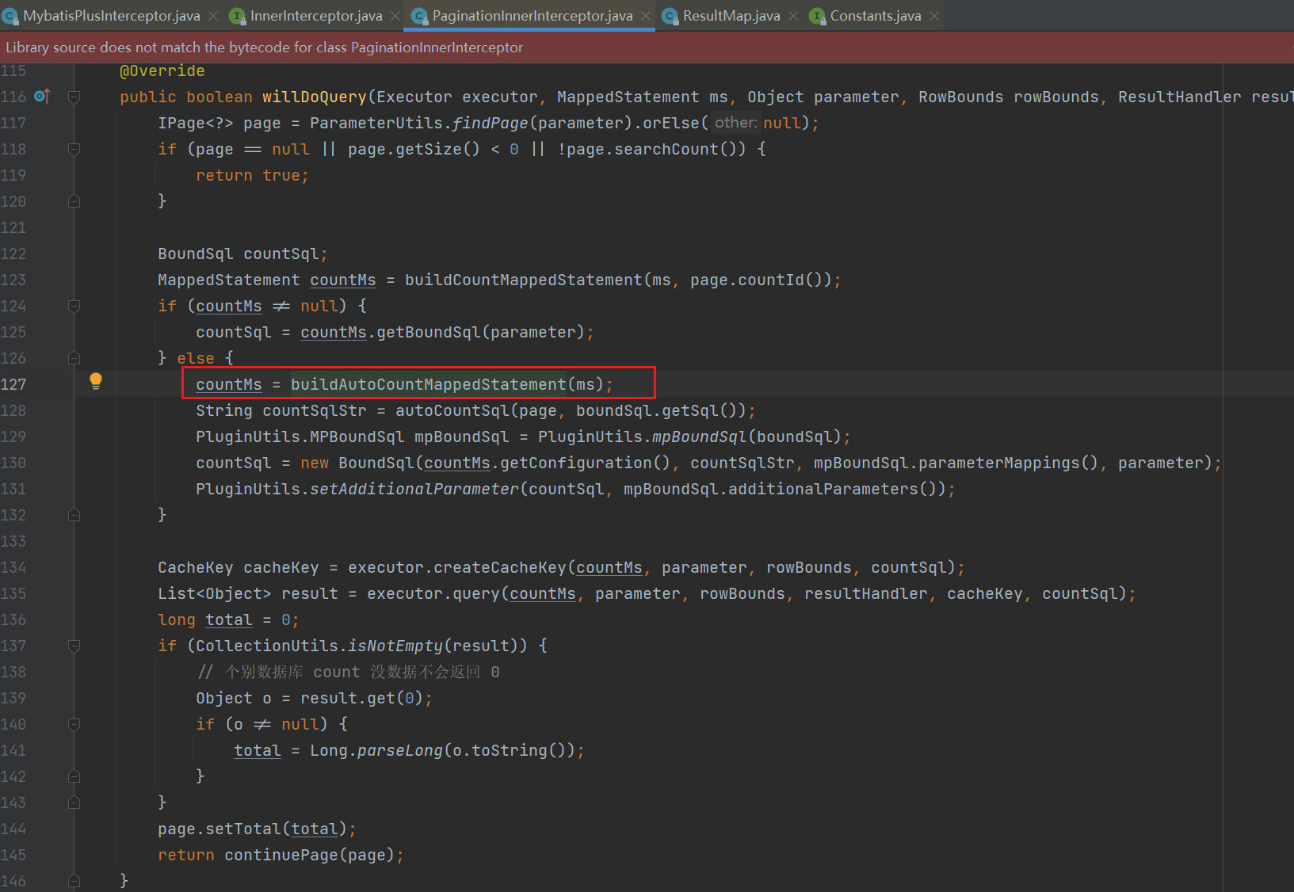Close the Constants.java tab

(x=934, y=16)
